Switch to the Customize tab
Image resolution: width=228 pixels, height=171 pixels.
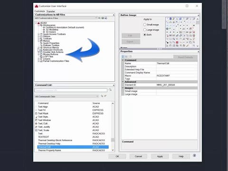[x=39, y=11]
